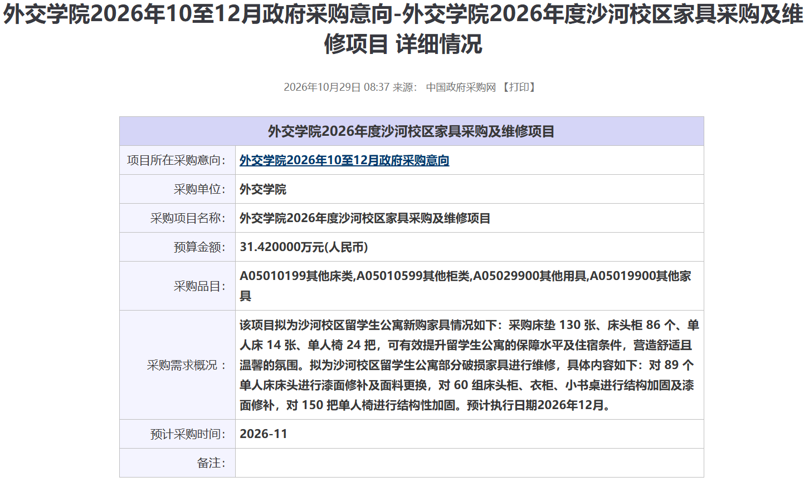Select the planned purchase date 2026-11
The height and width of the screenshot is (482, 809).
(x=264, y=434)
